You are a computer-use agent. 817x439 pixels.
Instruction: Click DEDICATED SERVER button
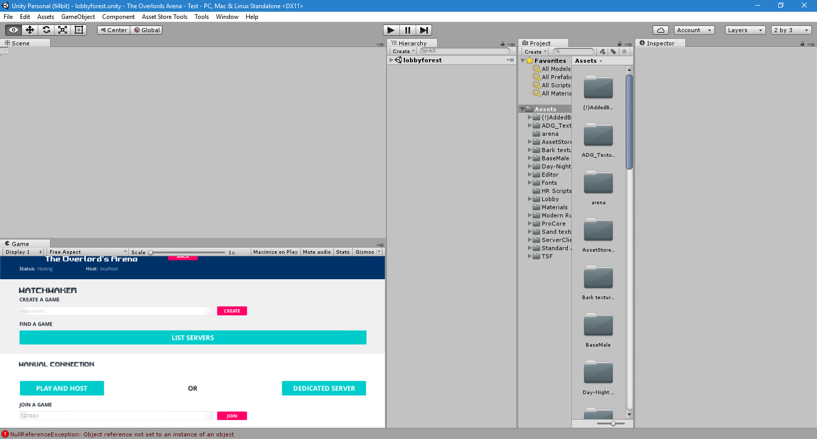click(x=324, y=388)
